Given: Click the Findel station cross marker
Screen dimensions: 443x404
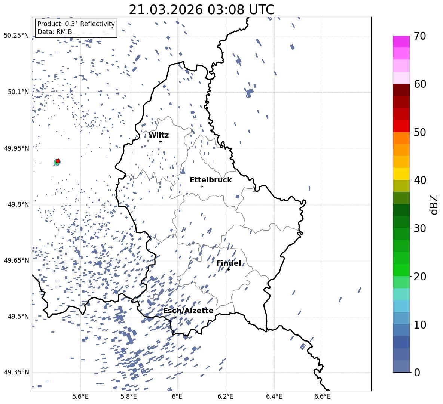Looking at the screenshot, I should tap(228, 270).
